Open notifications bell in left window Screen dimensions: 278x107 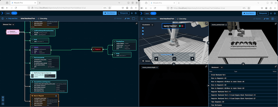(132, 13)
